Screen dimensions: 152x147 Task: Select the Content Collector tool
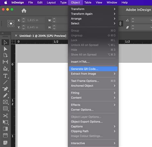click(5, 69)
